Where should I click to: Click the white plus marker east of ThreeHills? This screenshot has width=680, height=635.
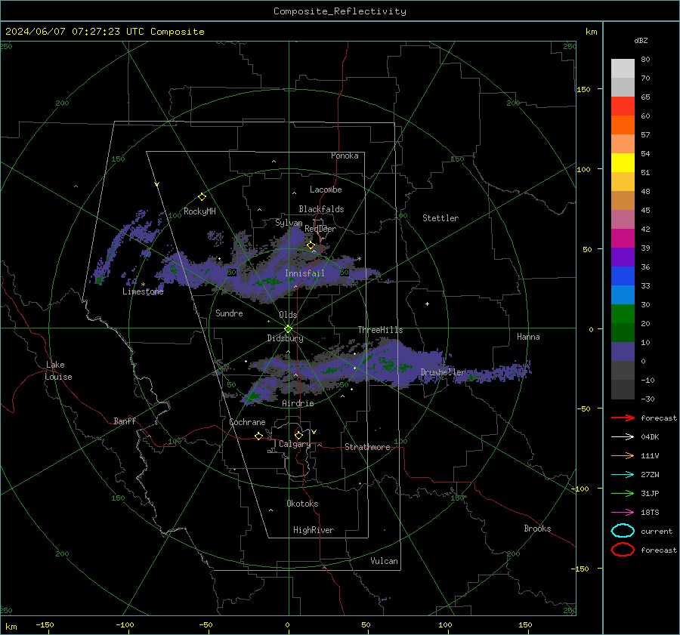(427, 304)
